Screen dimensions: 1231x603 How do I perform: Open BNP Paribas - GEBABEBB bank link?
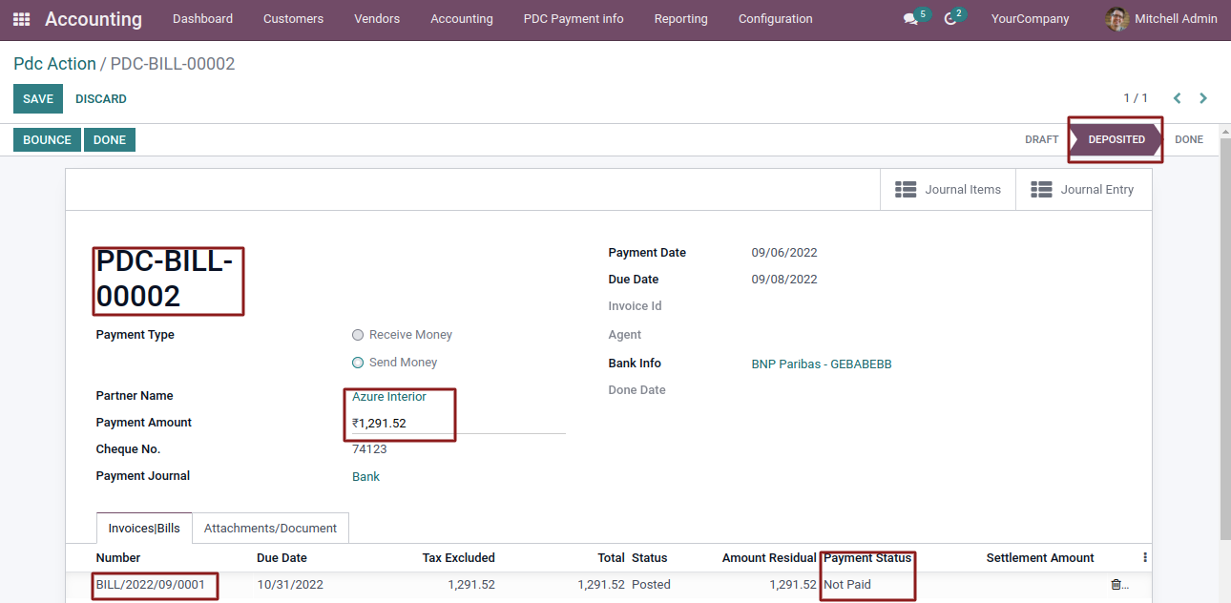[x=822, y=364]
